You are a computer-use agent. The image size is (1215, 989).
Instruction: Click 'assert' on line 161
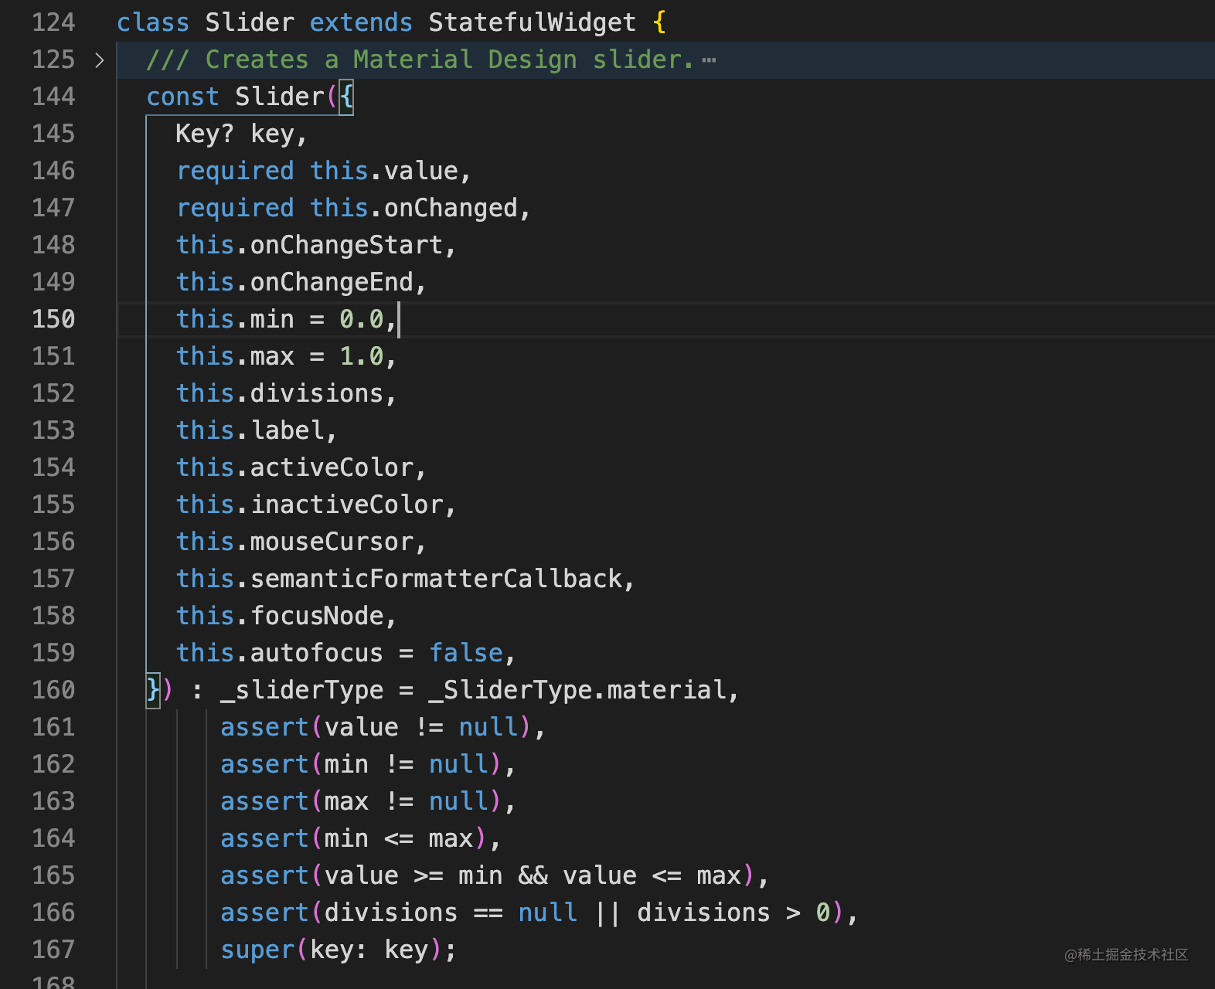[264, 727]
